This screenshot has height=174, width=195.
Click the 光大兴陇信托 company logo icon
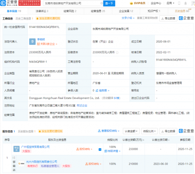[21, 163]
